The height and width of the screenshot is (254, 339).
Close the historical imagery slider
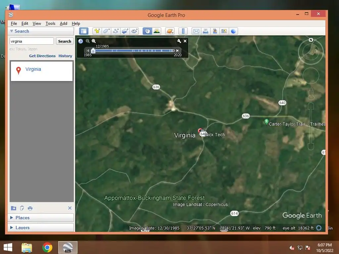185,41
